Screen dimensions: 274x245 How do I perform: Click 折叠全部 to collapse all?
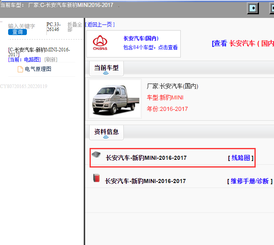(75, 27)
